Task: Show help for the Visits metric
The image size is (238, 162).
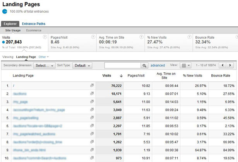Action: [x=45, y=37]
